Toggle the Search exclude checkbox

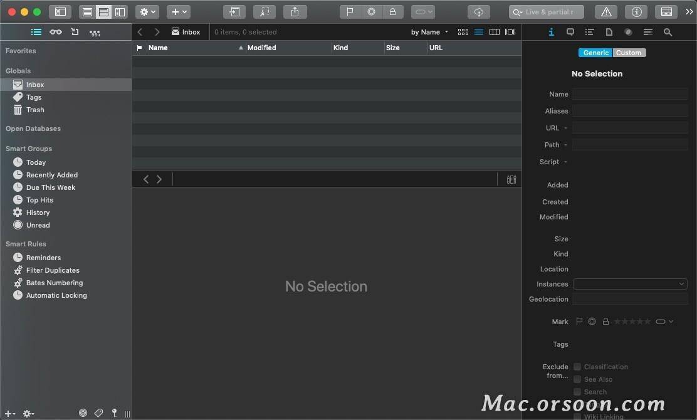coord(577,392)
